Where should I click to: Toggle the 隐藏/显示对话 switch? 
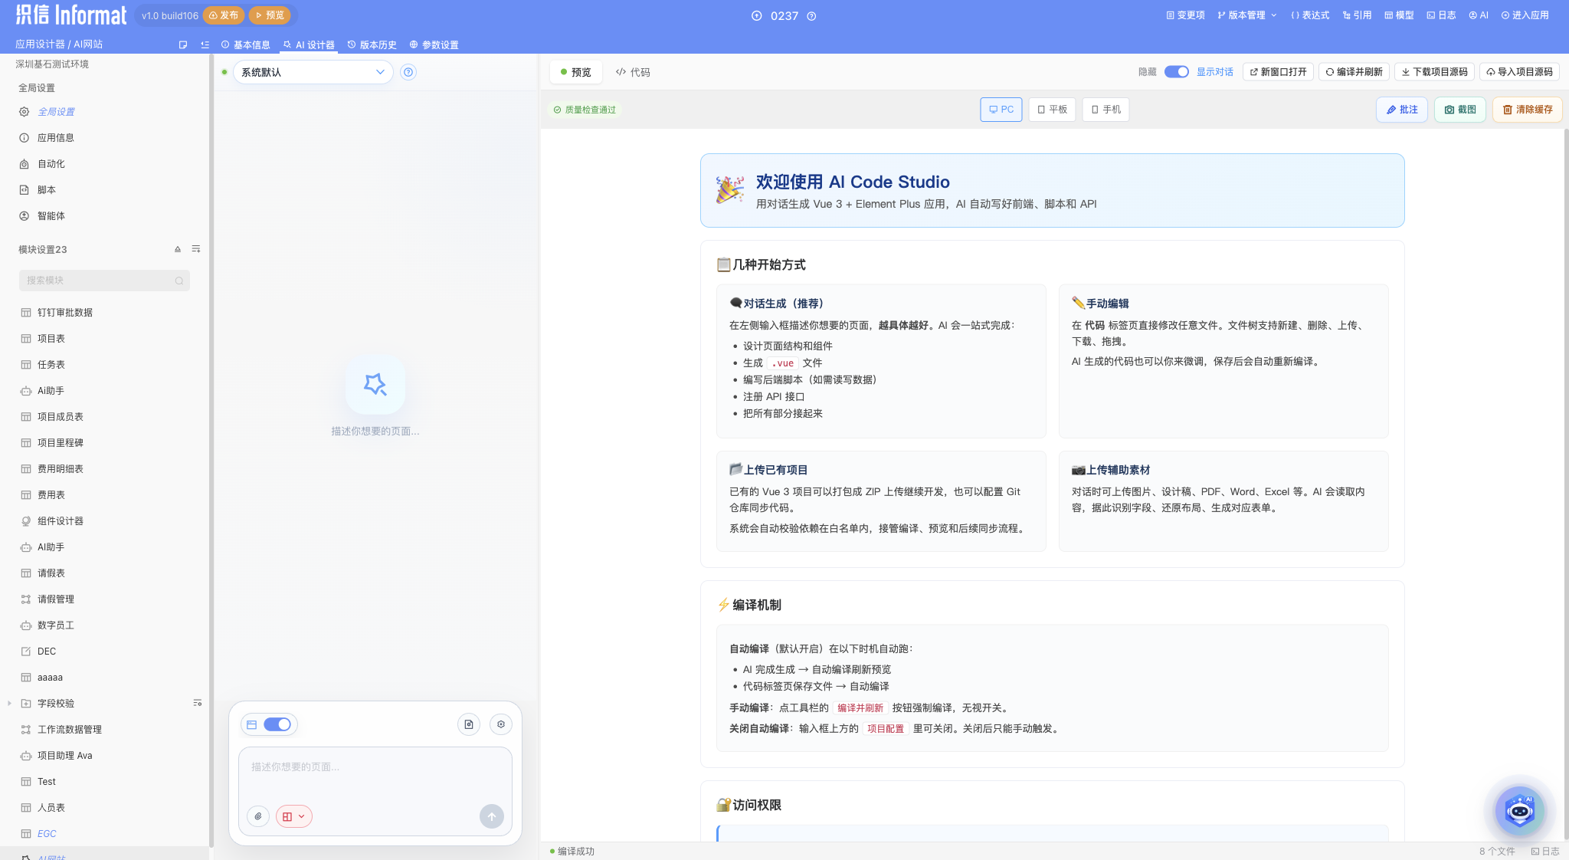pos(1177,72)
